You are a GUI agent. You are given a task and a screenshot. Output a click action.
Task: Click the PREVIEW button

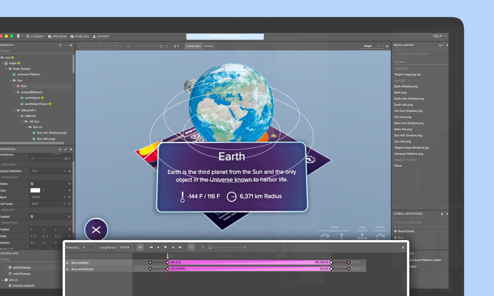[57, 36]
